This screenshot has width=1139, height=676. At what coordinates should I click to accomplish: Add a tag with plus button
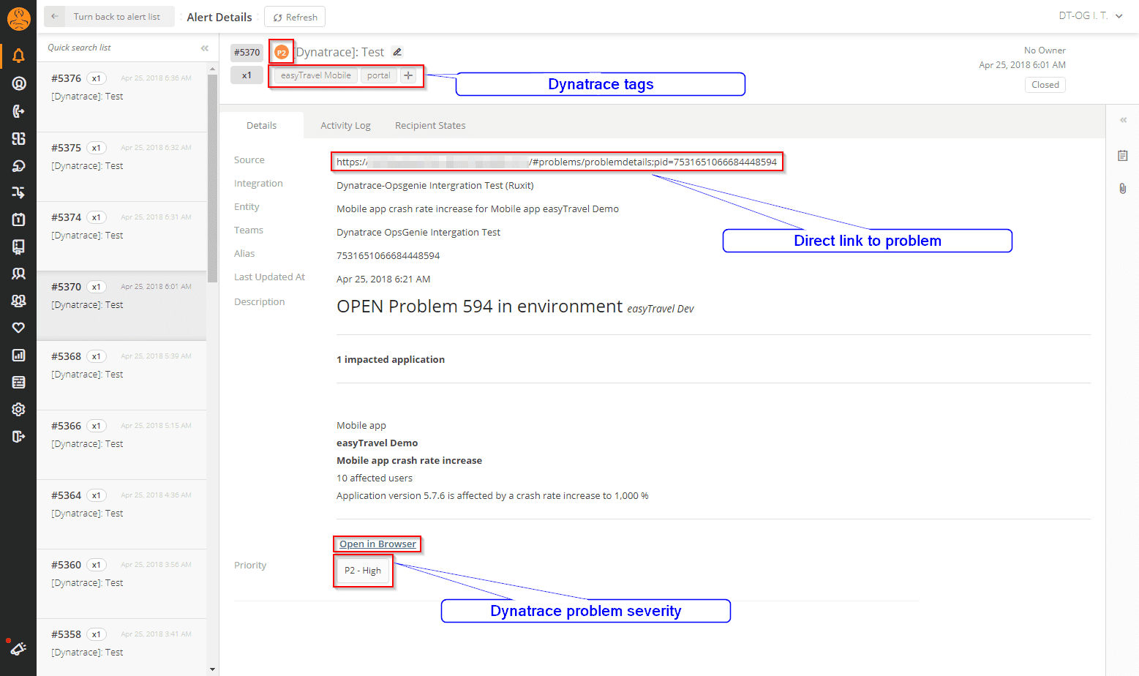pos(409,75)
